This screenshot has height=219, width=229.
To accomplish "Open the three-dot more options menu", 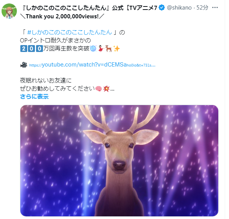I will pos(215,7).
